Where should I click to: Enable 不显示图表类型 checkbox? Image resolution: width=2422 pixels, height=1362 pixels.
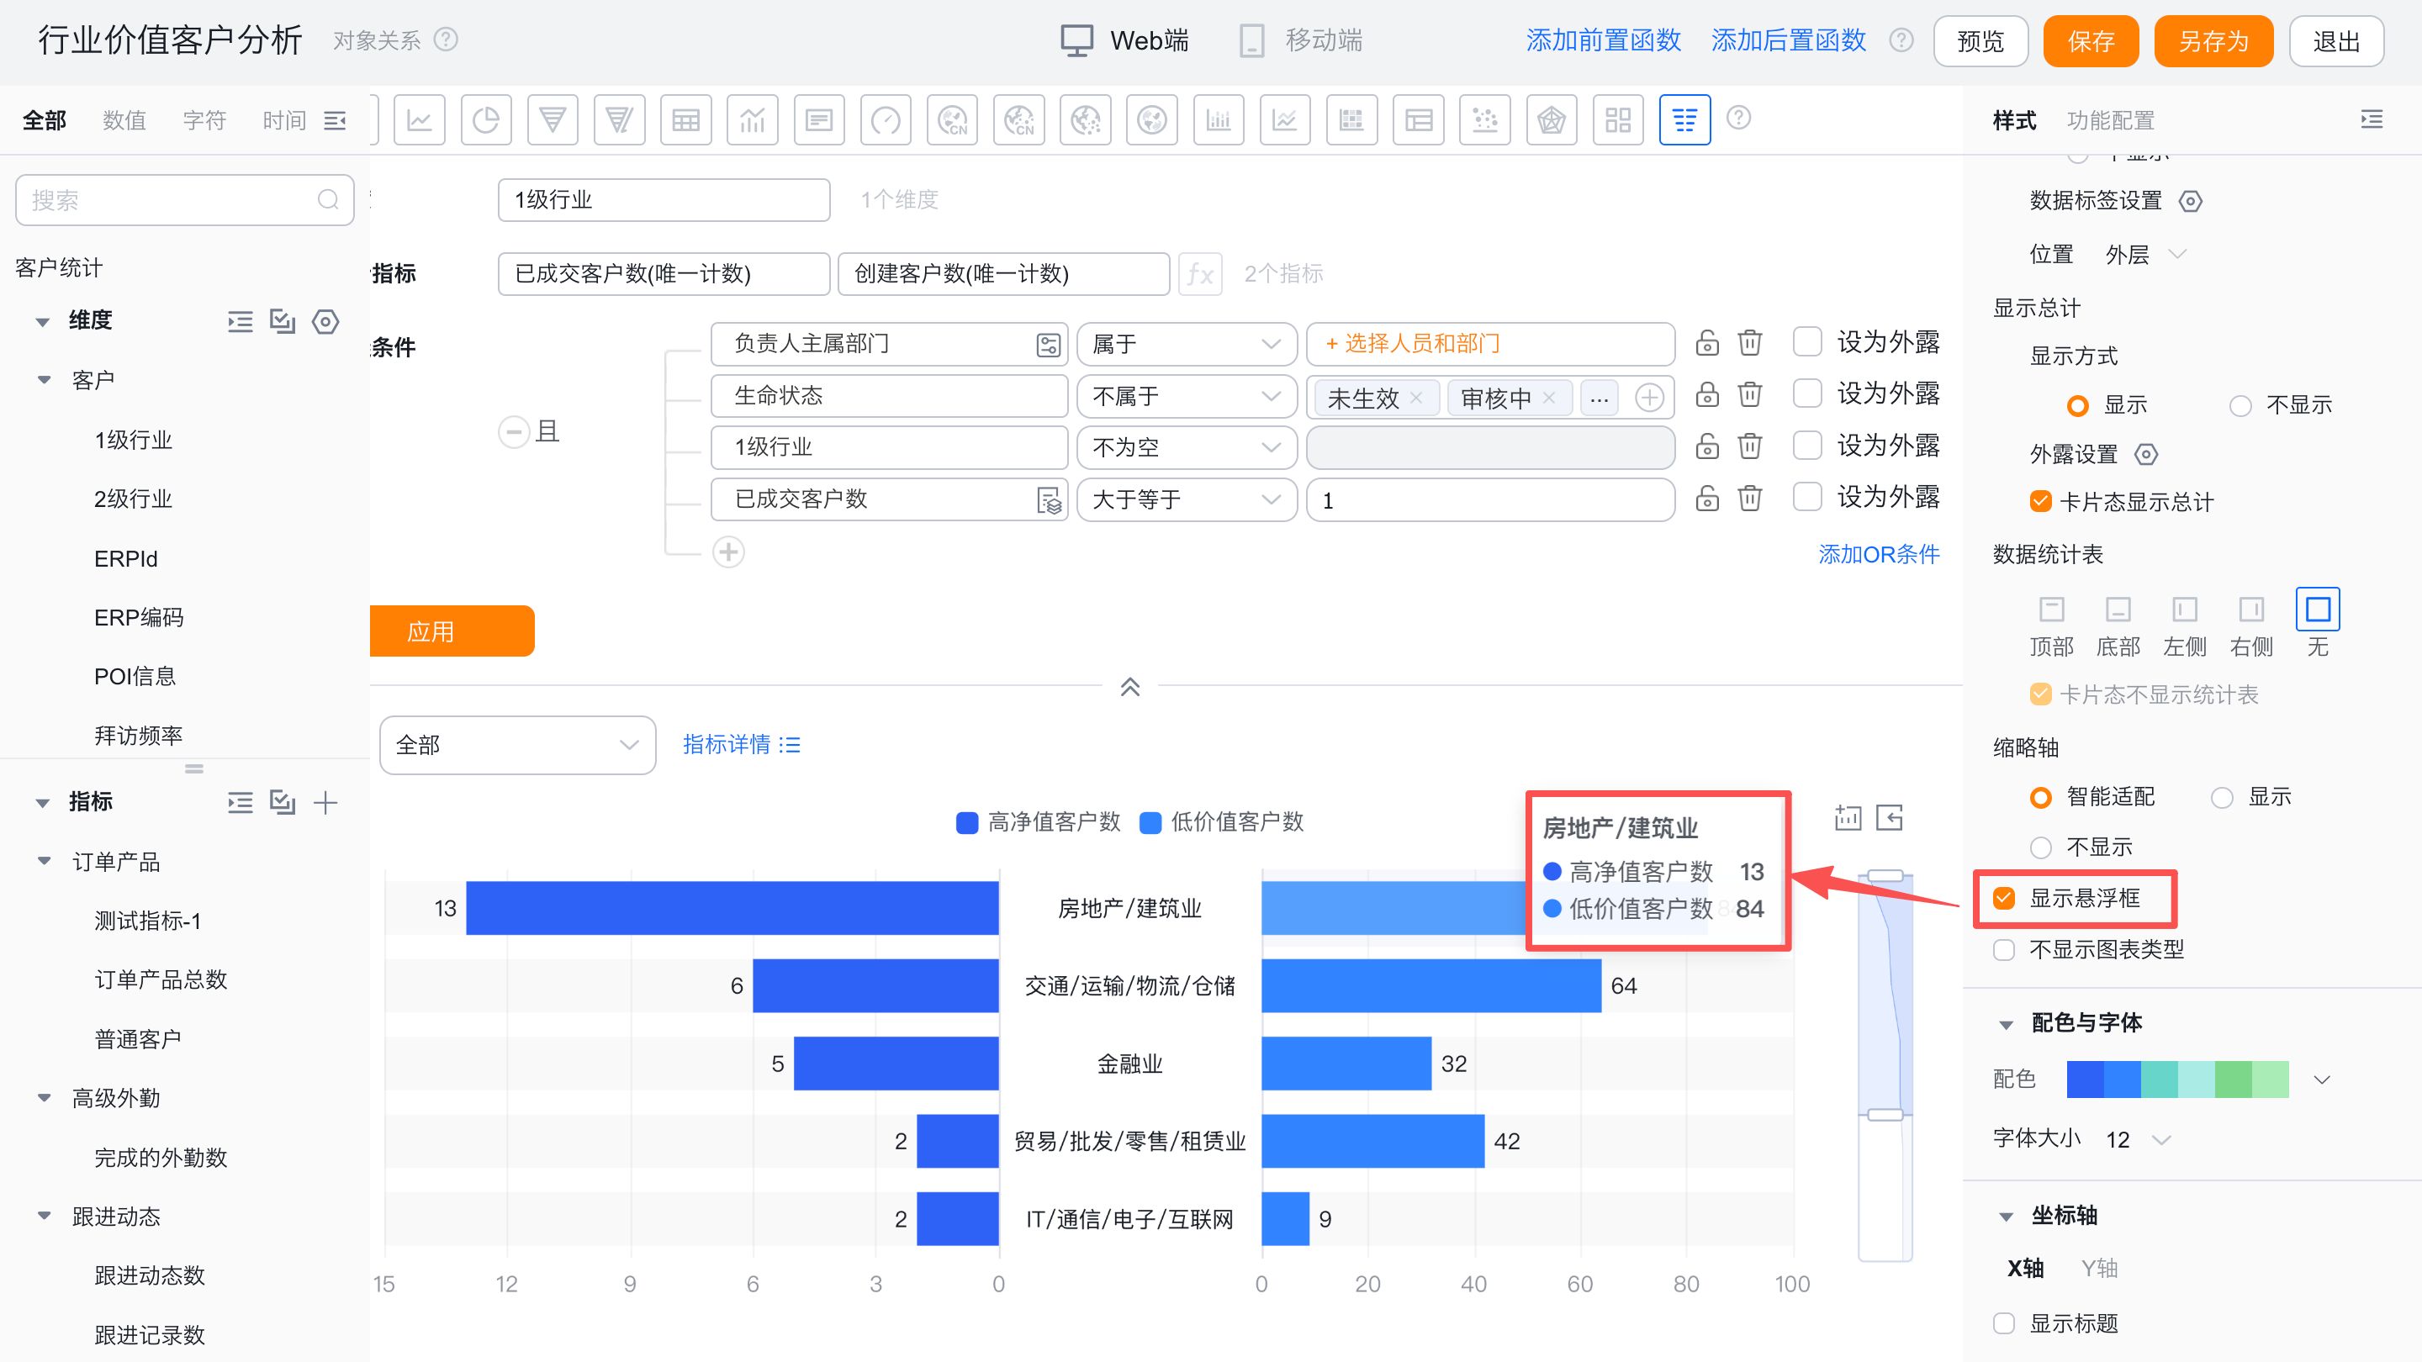[x=2005, y=949]
